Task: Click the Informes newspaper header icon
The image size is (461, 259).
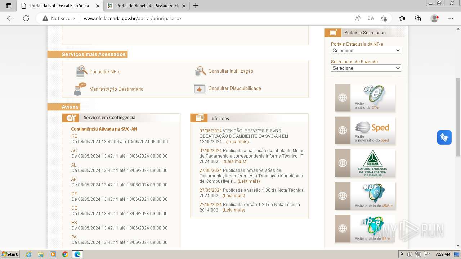Action: 199,118
